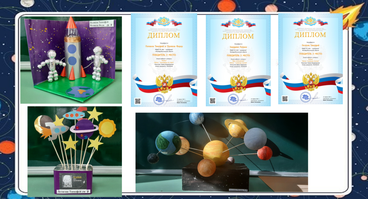Screen dimensions: 368x199
Task: Click the blue round seal on the Завидина diploma
Action: 233,99
